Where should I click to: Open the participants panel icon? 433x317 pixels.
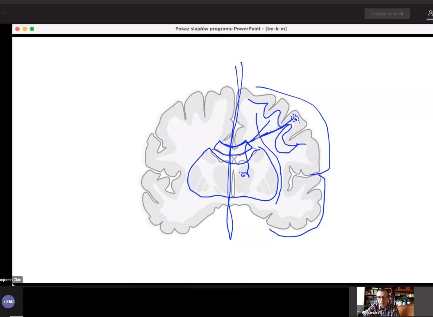tap(430, 14)
